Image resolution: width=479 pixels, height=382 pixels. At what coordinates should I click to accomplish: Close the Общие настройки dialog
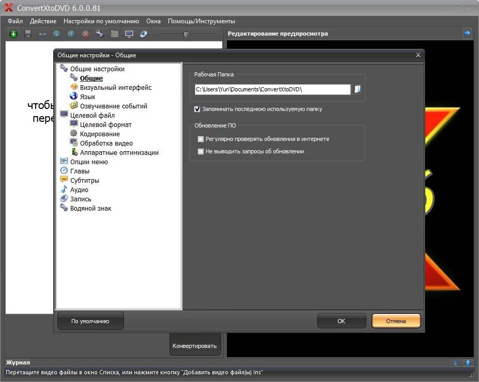click(418, 55)
